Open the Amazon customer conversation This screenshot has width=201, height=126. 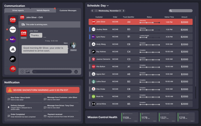click(x=13, y=29)
